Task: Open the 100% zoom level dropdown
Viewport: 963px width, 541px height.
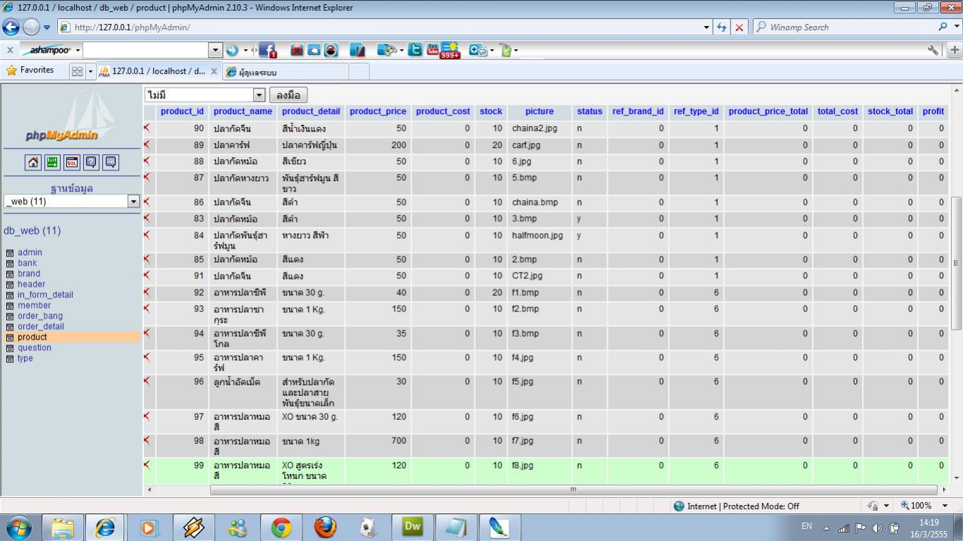Action: point(945,506)
